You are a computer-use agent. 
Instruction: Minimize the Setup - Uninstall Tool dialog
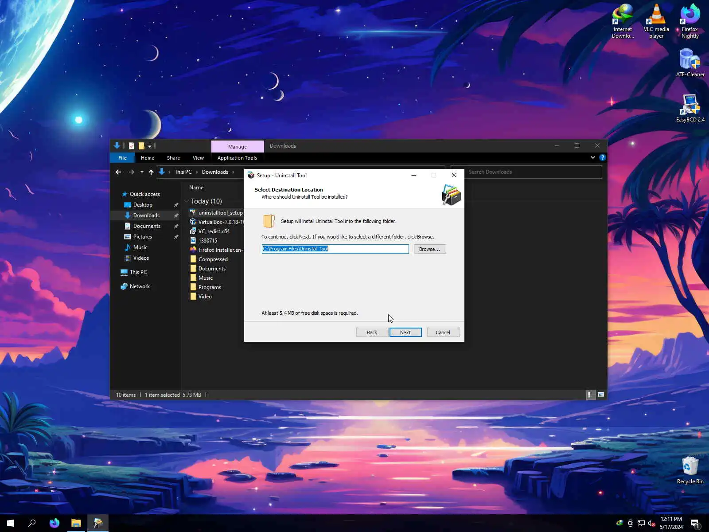coord(414,175)
